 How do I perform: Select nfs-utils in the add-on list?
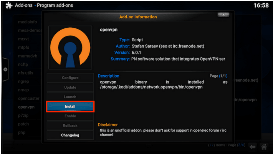pos(26,73)
